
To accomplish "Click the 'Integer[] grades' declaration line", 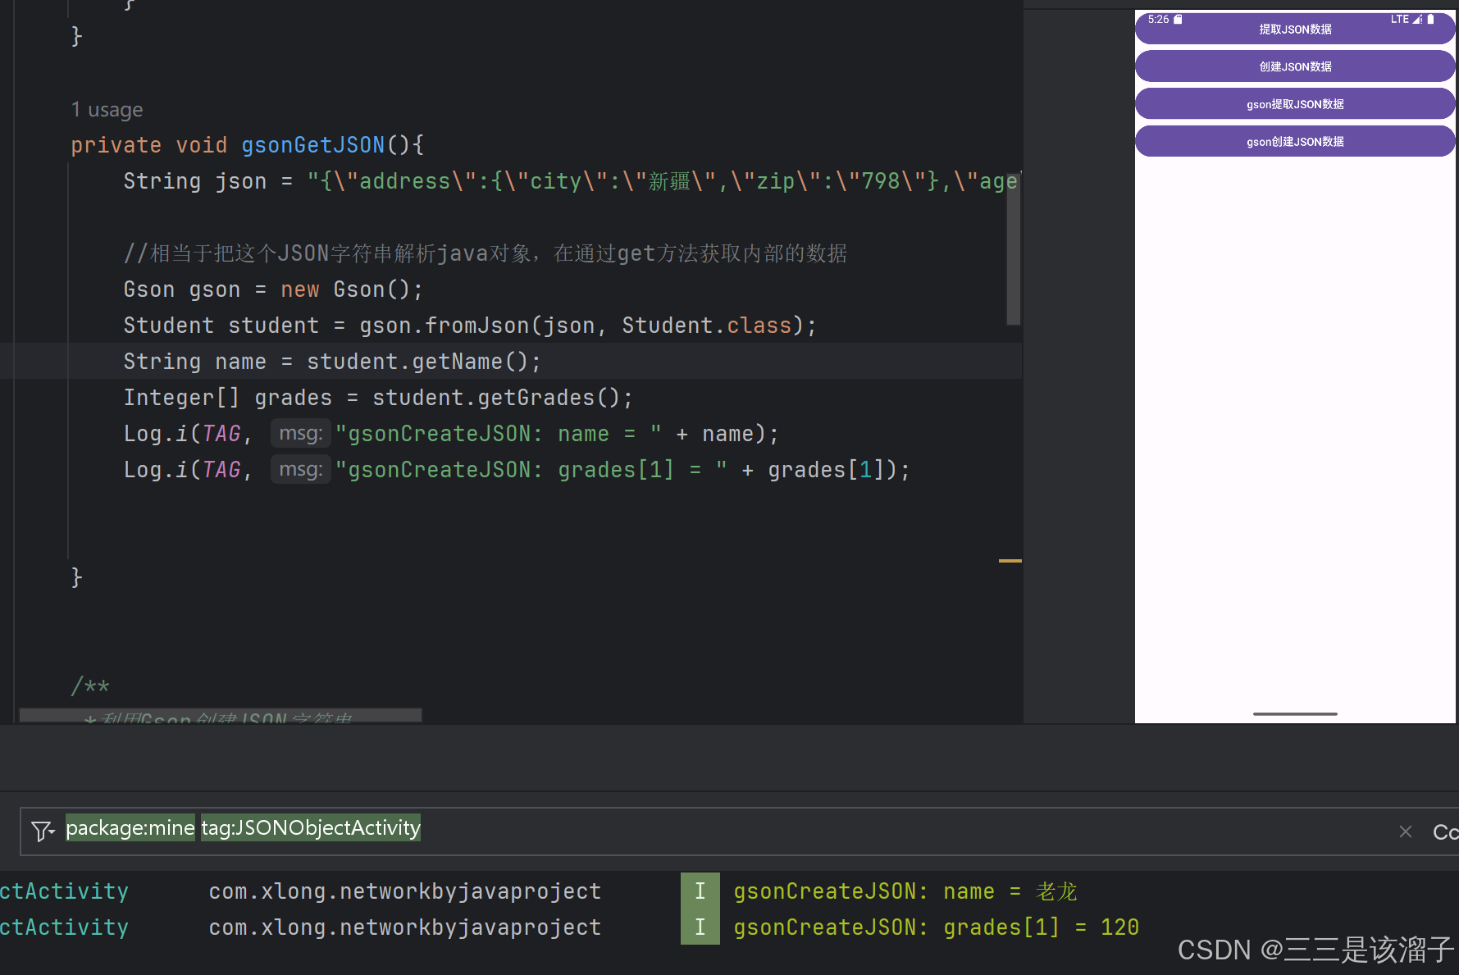I will (x=378, y=398).
